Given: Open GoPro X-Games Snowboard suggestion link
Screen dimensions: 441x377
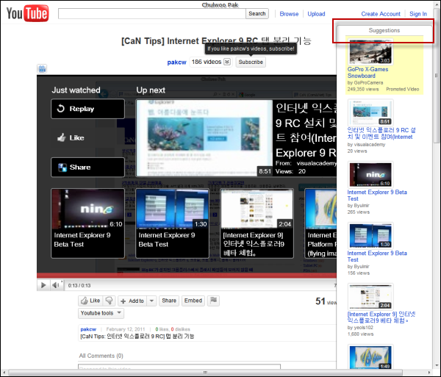Looking at the screenshot, I should tap(367, 73).
